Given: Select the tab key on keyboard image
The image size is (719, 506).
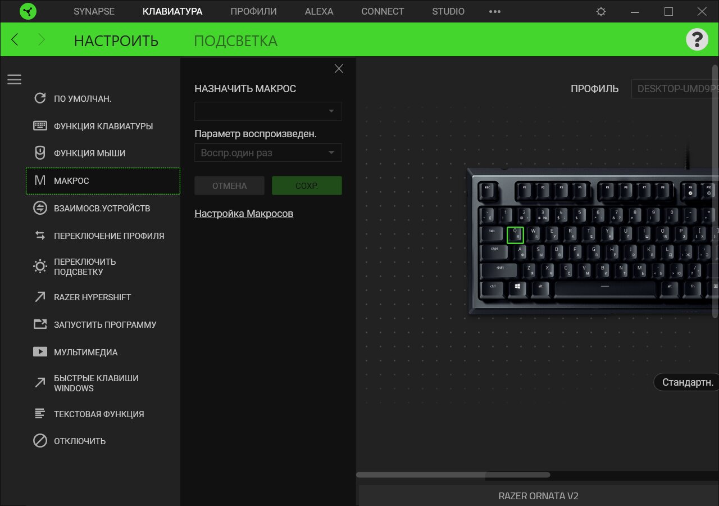Looking at the screenshot, I should [492, 234].
